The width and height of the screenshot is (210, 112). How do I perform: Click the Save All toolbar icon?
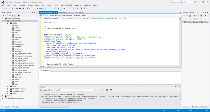pos(23,9)
